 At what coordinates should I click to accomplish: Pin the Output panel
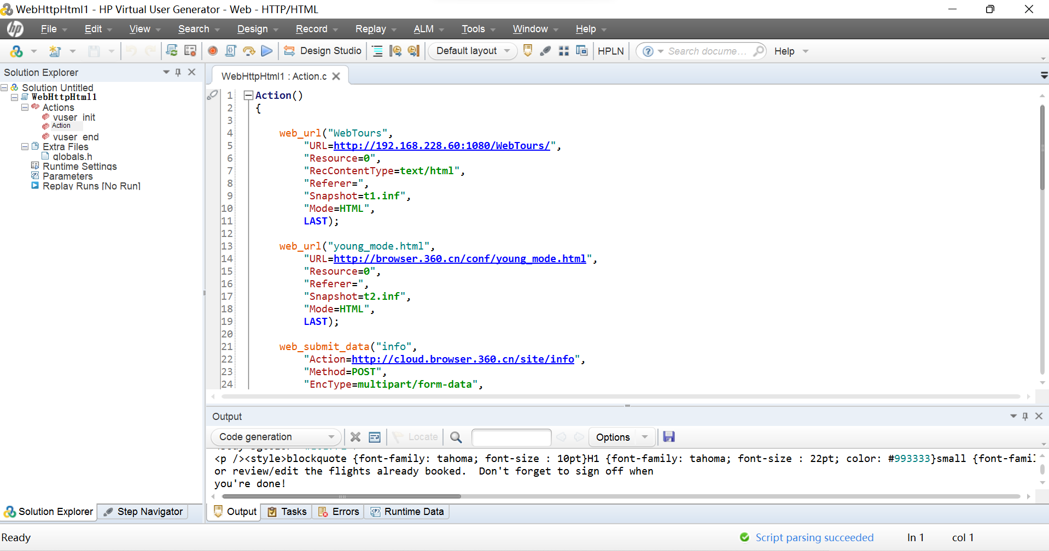pos(1025,416)
